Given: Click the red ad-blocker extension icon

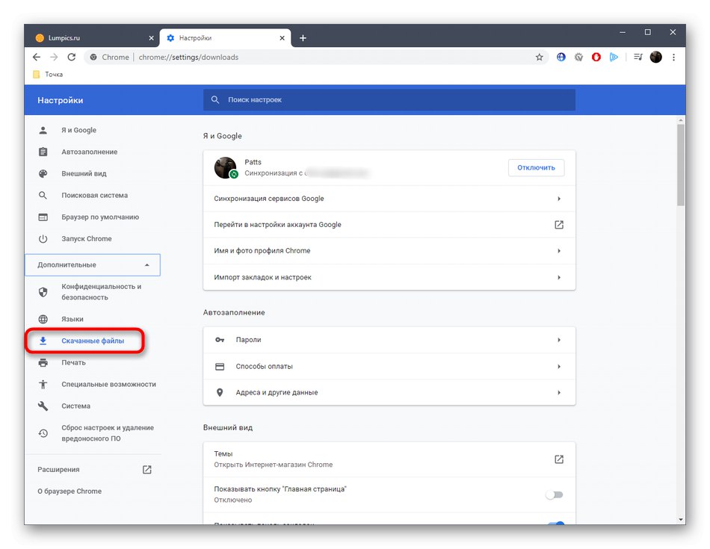Looking at the screenshot, I should pyautogui.click(x=596, y=57).
